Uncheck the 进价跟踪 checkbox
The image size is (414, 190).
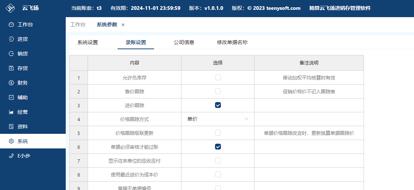[218, 105]
